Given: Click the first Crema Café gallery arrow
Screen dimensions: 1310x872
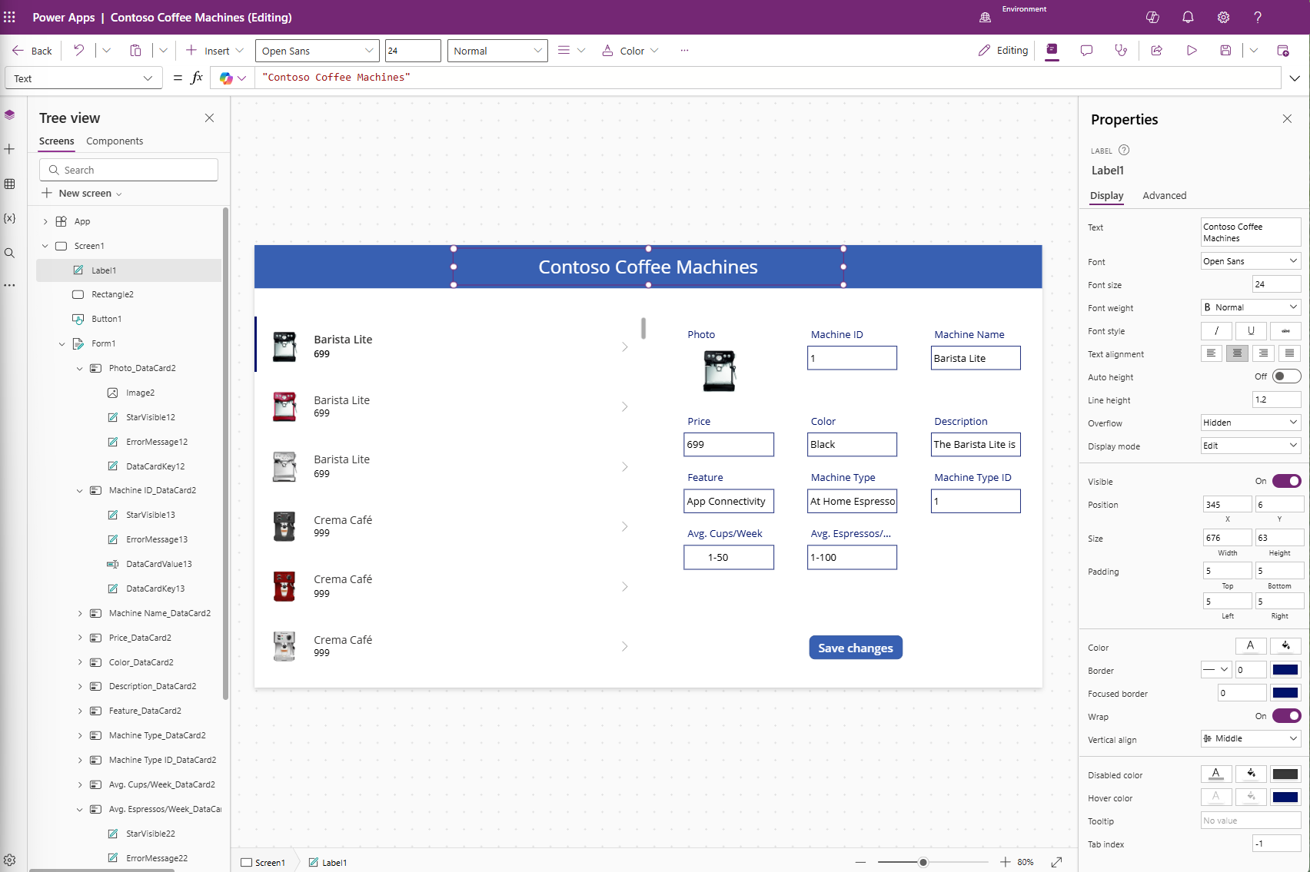Looking at the screenshot, I should click(x=625, y=526).
